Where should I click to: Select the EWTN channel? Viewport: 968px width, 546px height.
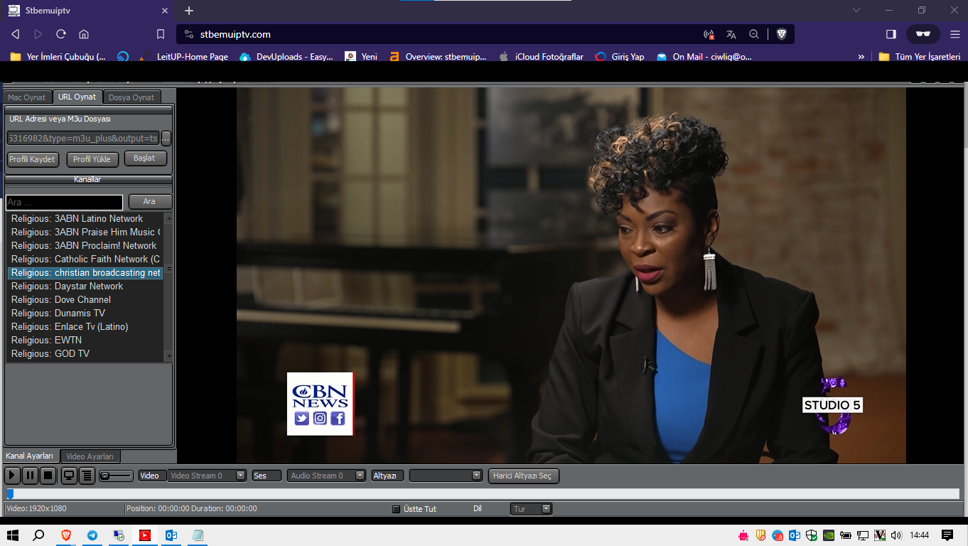click(85, 341)
